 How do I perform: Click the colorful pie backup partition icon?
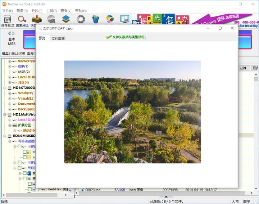coord(110,19)
